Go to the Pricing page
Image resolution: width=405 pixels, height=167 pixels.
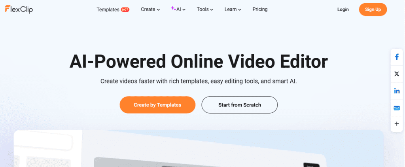click(260, 9)
